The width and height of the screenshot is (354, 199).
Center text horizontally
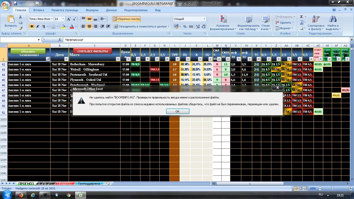(89, 26)
